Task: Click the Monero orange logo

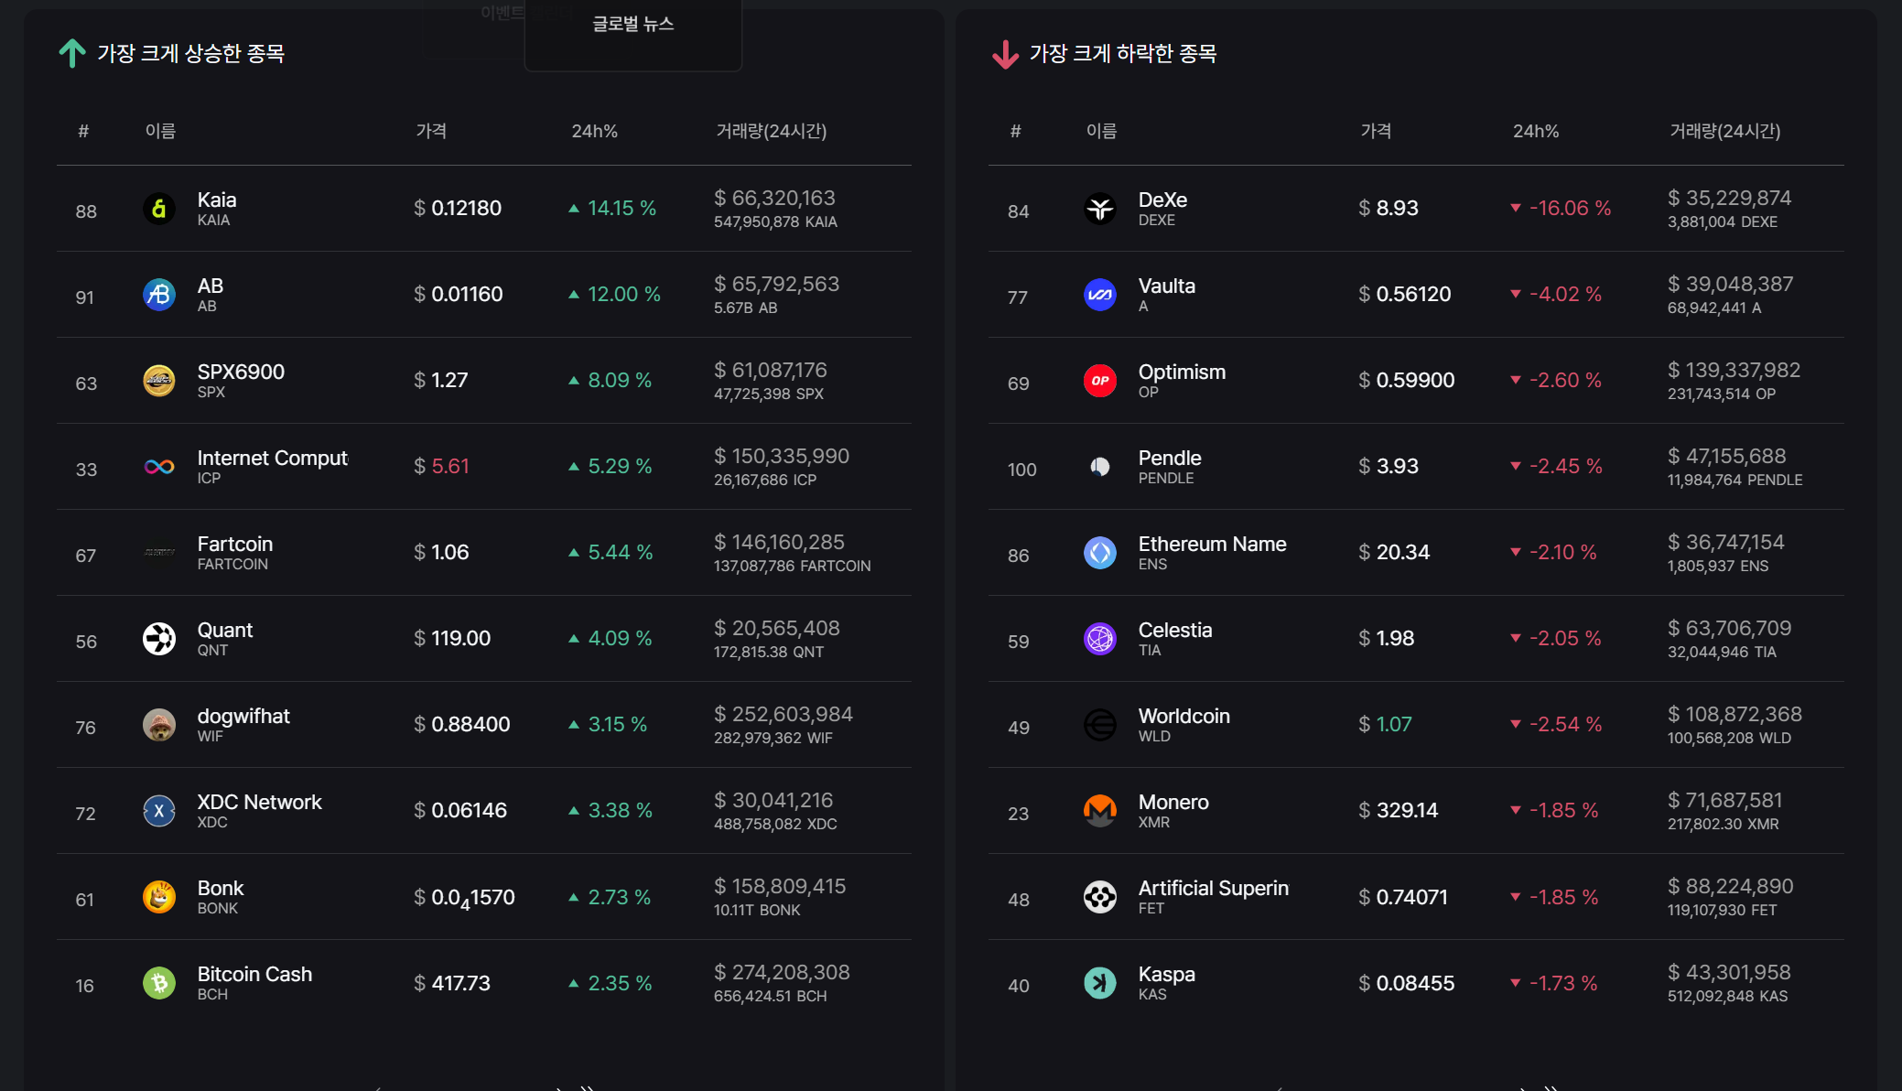Action: point(1100,811)
